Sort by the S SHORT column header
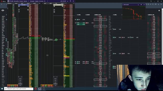The height and width of the screenshot is (91, 163). (88, 15)
